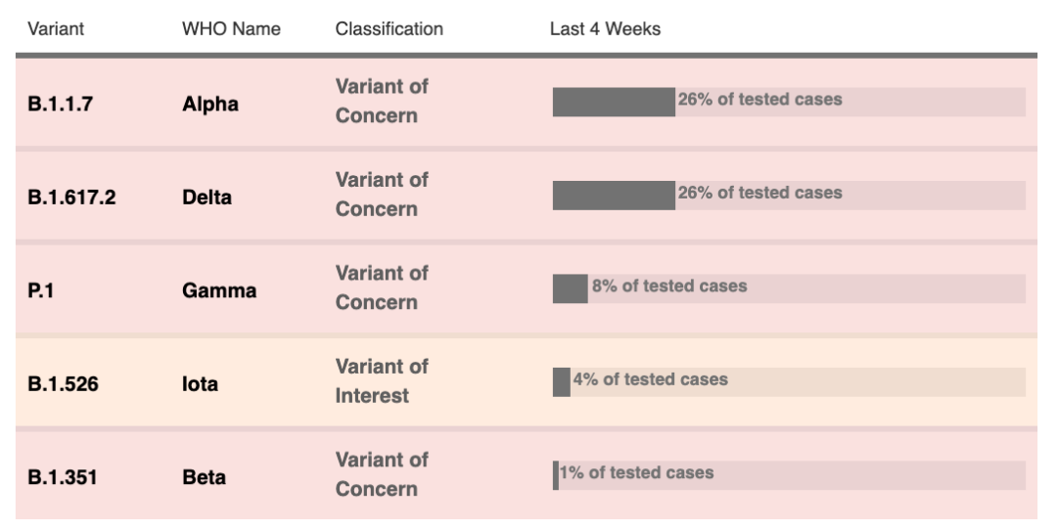The width and height of the screenshot is (1057, 529).
Task: Click Iota's Variant of Interest classification
Action: pos(382,380)
